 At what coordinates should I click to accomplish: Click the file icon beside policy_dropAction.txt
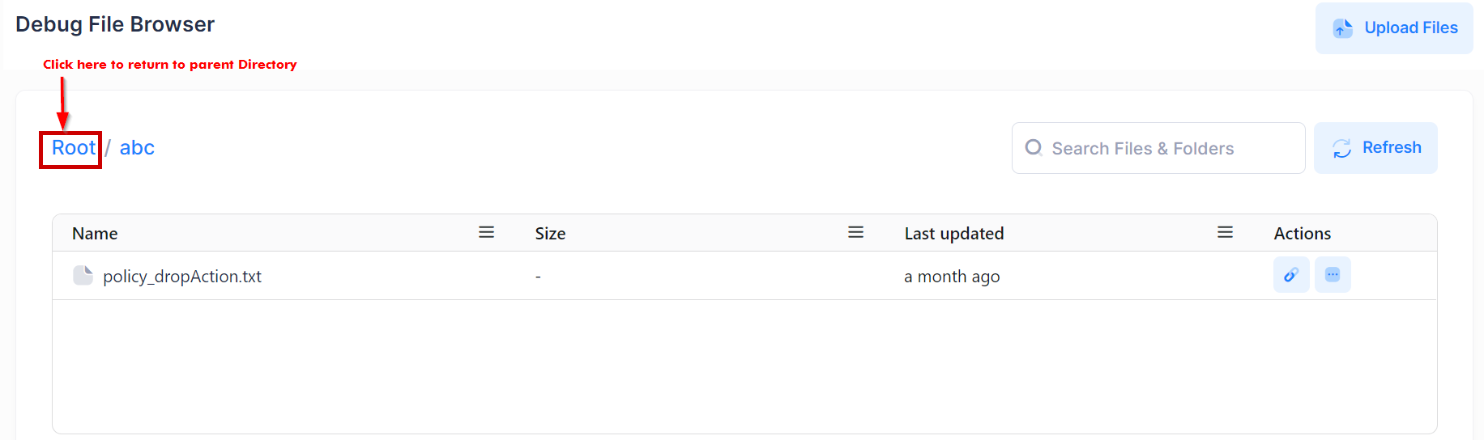(x=83, y=276)
